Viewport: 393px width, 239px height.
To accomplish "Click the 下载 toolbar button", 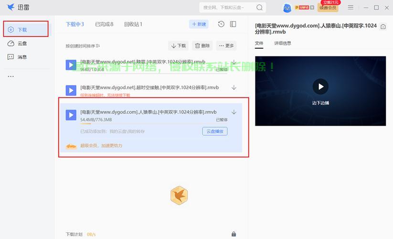I will 178,45.
